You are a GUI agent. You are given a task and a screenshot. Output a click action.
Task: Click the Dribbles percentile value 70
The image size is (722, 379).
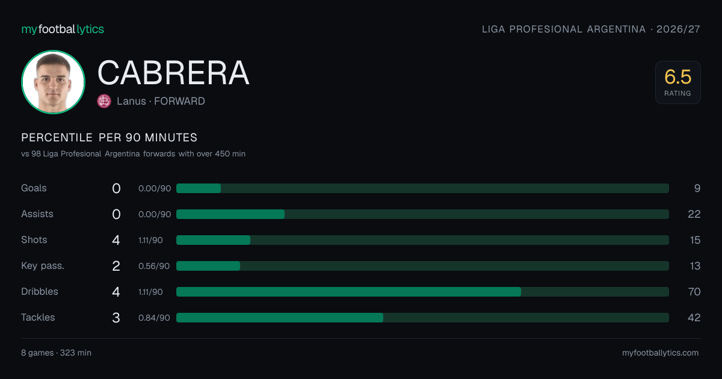pos(694,292)
